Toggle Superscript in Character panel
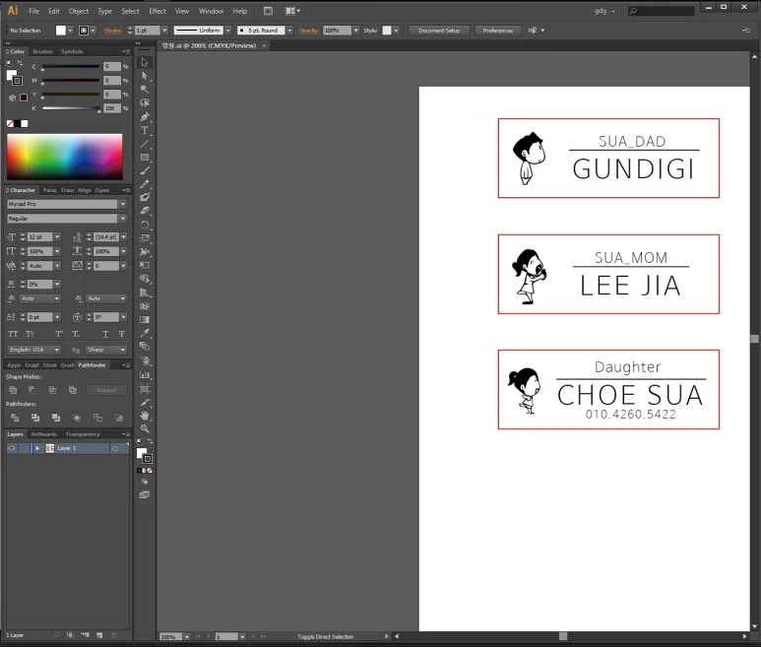761x647 pixels. (59, 334)
